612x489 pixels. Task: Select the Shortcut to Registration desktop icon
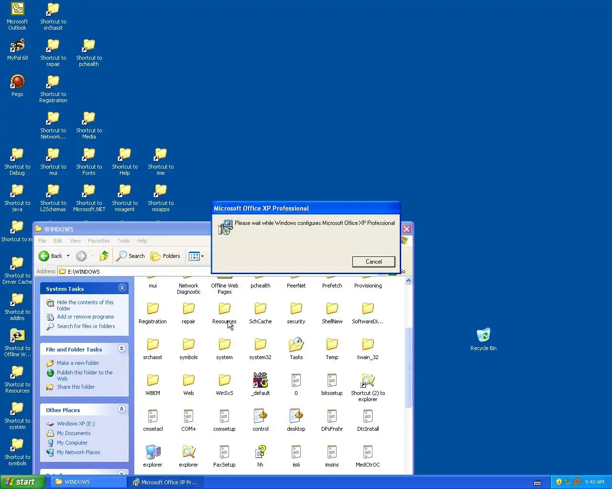[53, 89]
